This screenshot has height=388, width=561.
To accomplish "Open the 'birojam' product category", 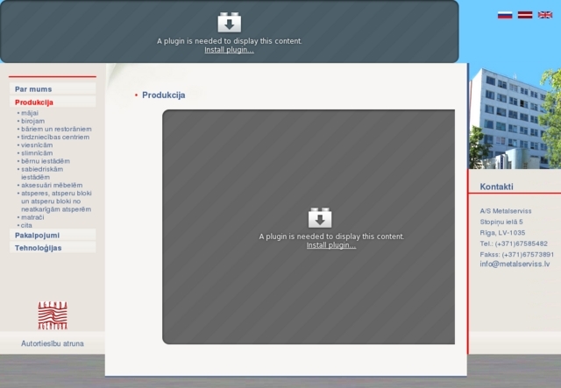I will [32, 121].
